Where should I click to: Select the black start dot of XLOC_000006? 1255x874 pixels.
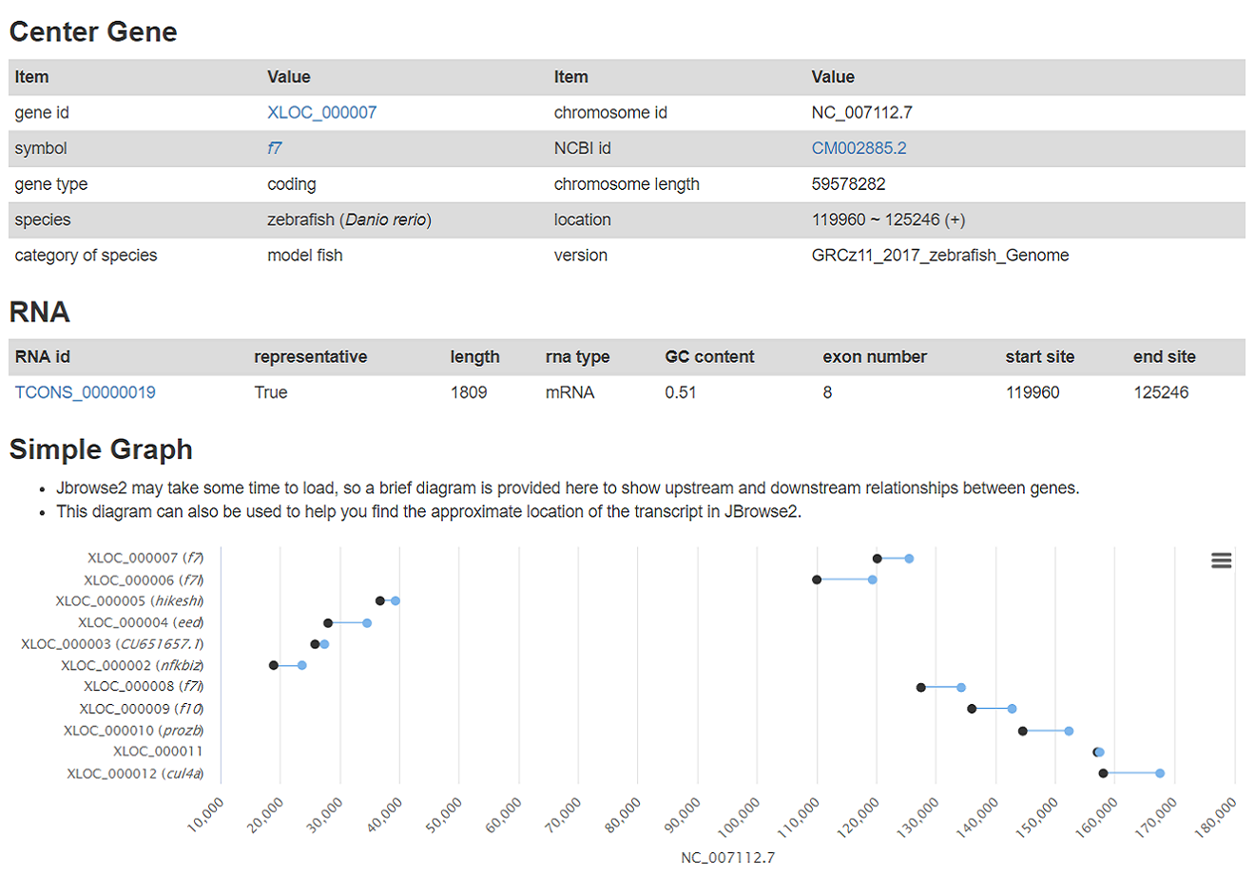point(817,579)
